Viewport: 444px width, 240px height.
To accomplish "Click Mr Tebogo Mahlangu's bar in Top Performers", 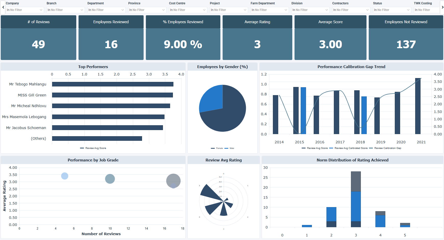I will 113,84.
